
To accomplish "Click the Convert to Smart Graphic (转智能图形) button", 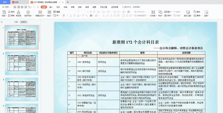I will click(x=141, y=16).
